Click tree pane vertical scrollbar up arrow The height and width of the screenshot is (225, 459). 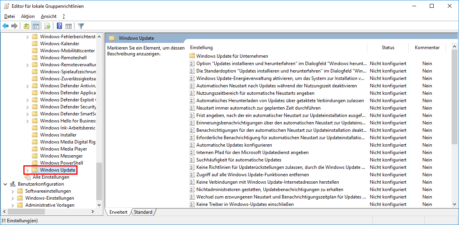point(99,37)
